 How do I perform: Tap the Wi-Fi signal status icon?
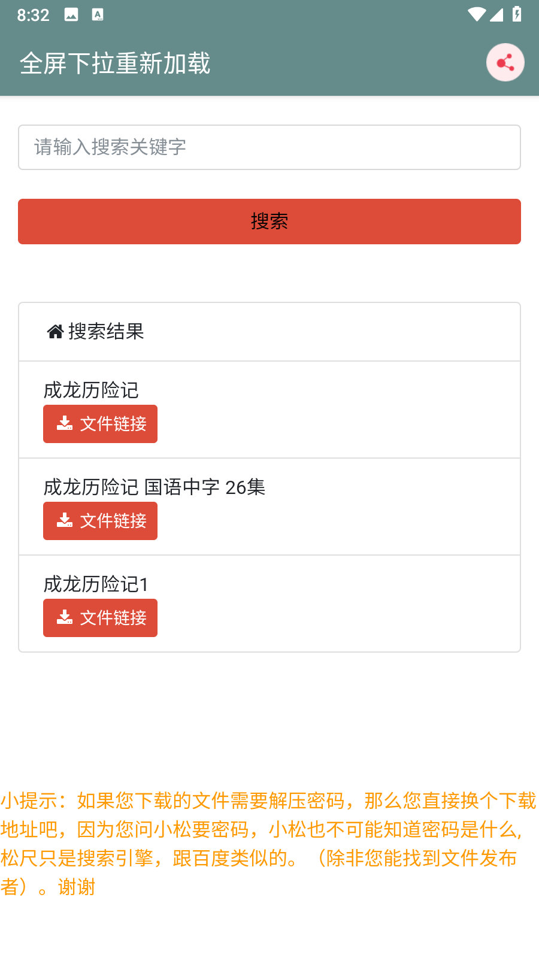click(477, 15)
